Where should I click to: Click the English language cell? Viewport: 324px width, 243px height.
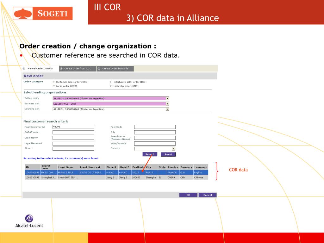pyautogui.click(x=201, y=172)
